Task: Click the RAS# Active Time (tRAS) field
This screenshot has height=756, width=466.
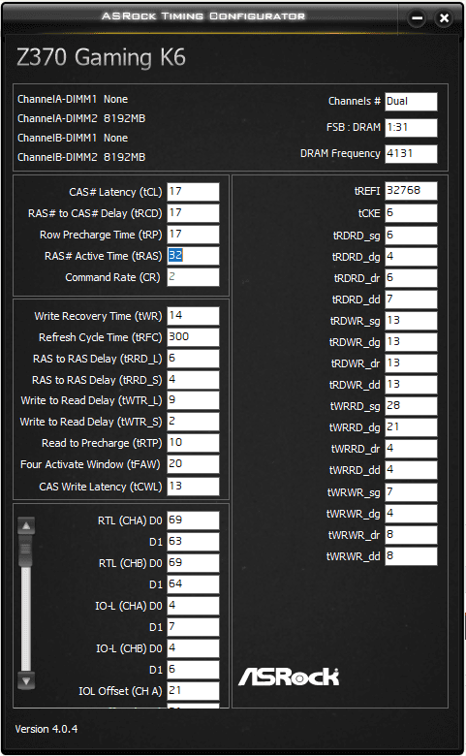Action: click(193, 256)
